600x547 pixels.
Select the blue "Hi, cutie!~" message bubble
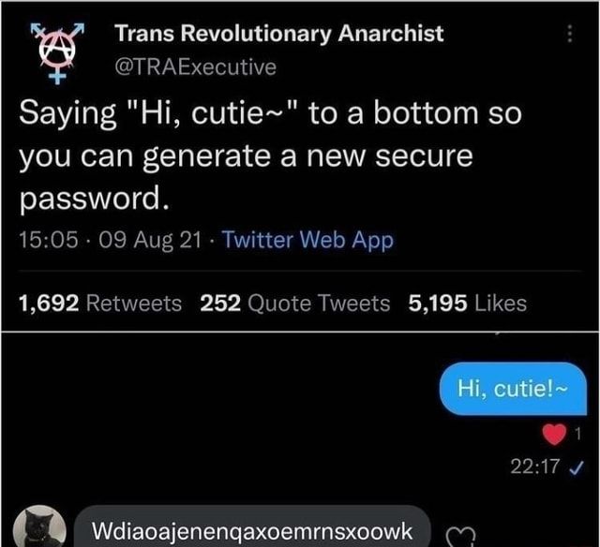[x=513, y=389]
